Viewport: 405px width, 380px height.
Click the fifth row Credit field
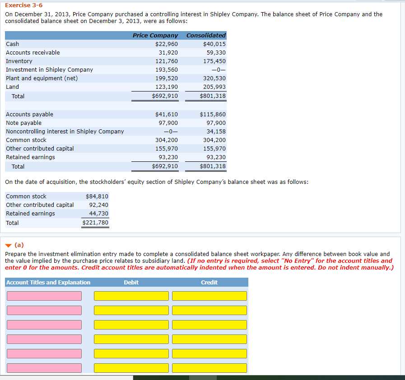(209, 353)
